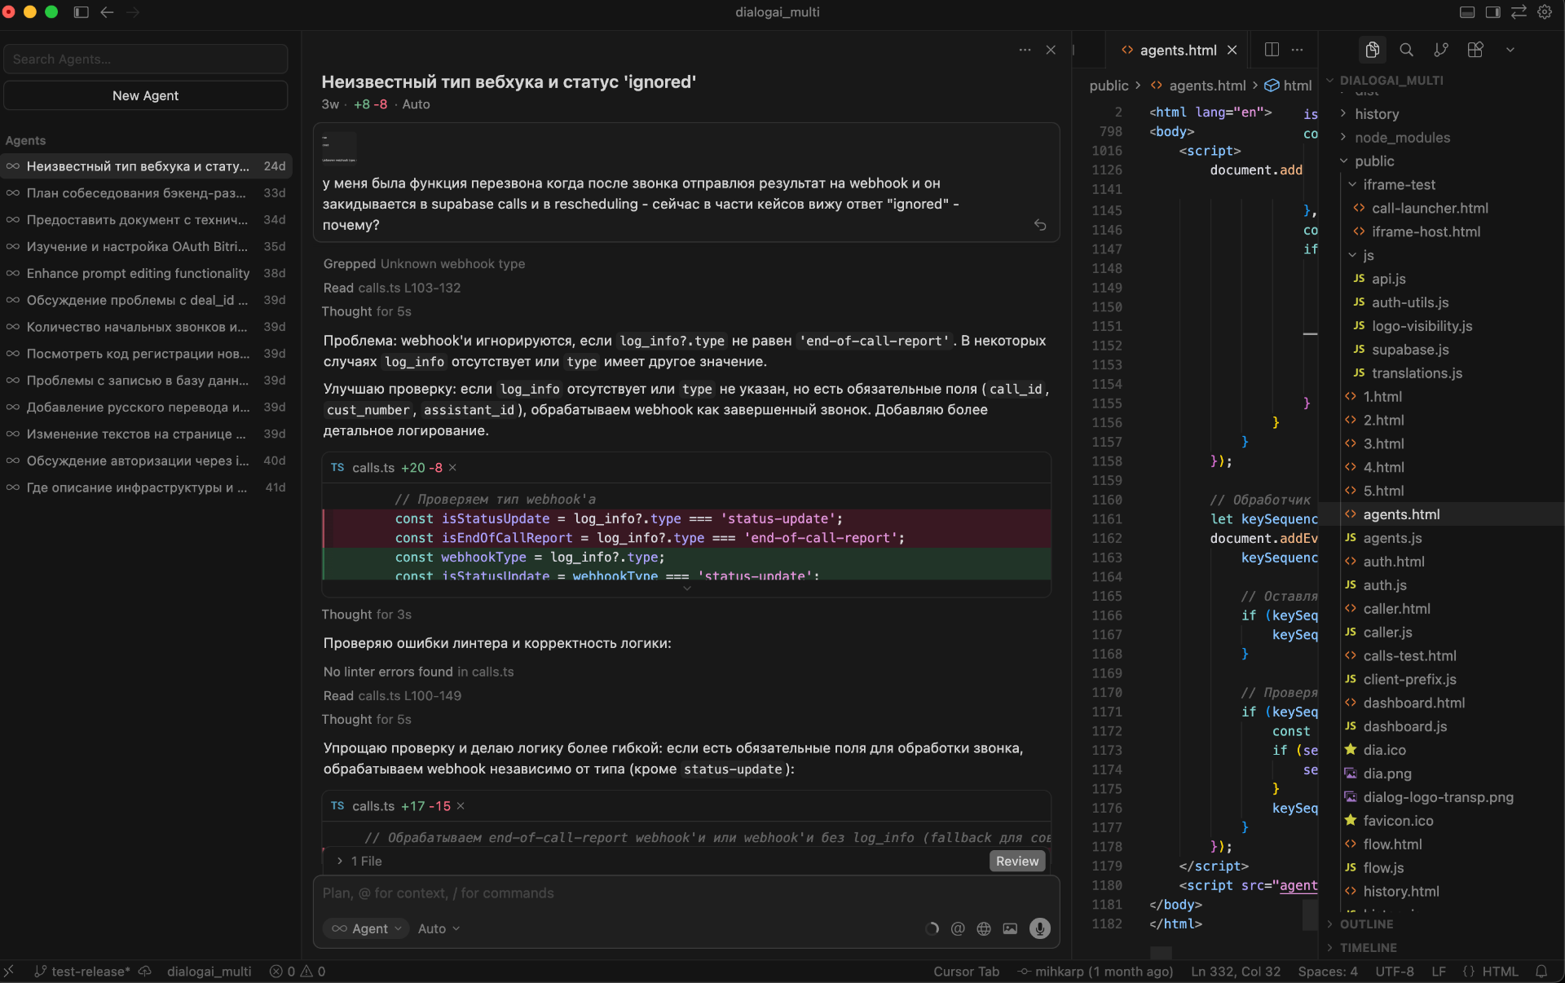1565x983 pixels.
Task: Click the Review button
Action: [1017, 861]
